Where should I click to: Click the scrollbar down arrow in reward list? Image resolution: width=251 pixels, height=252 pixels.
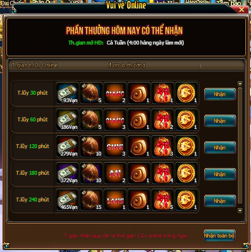[x=240, y=210]
